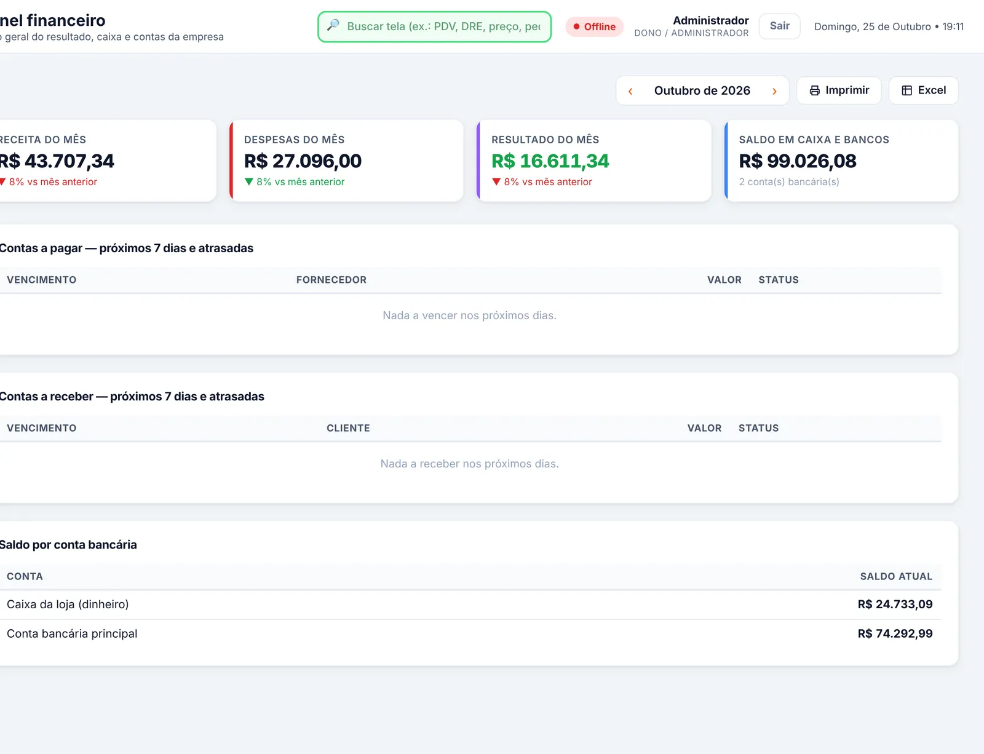
Task: Click Vencimento header in Contas a receber
Action: [x=42, y=428]
